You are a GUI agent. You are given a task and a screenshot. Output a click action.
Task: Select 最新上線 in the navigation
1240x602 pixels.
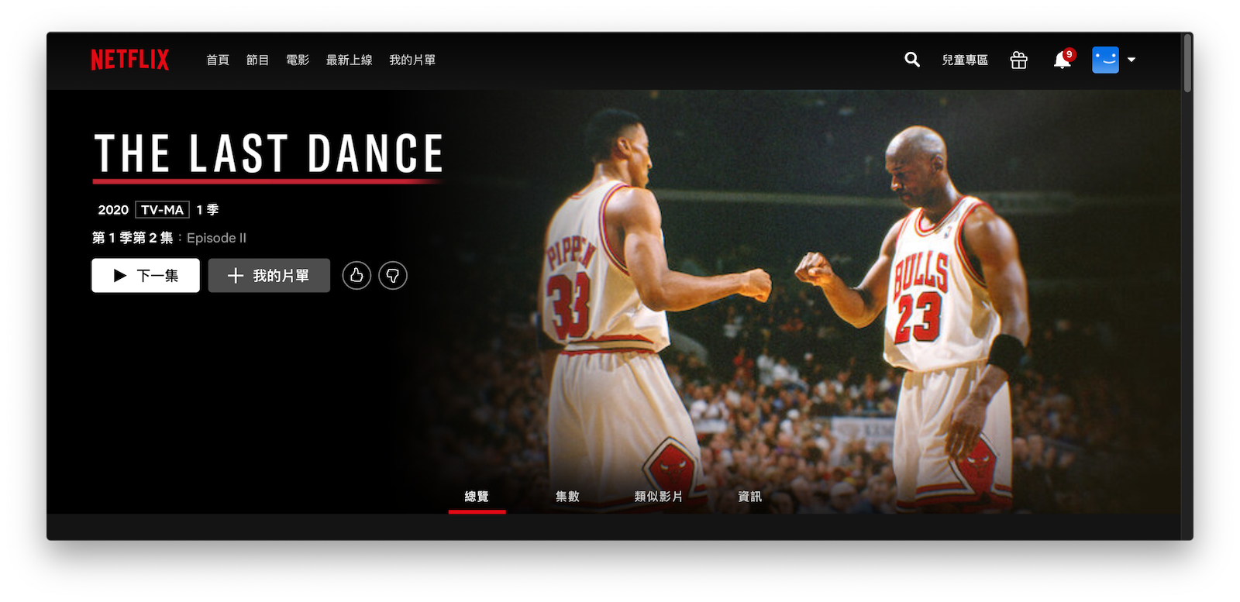pyautogui.click(x=349, y=60)
